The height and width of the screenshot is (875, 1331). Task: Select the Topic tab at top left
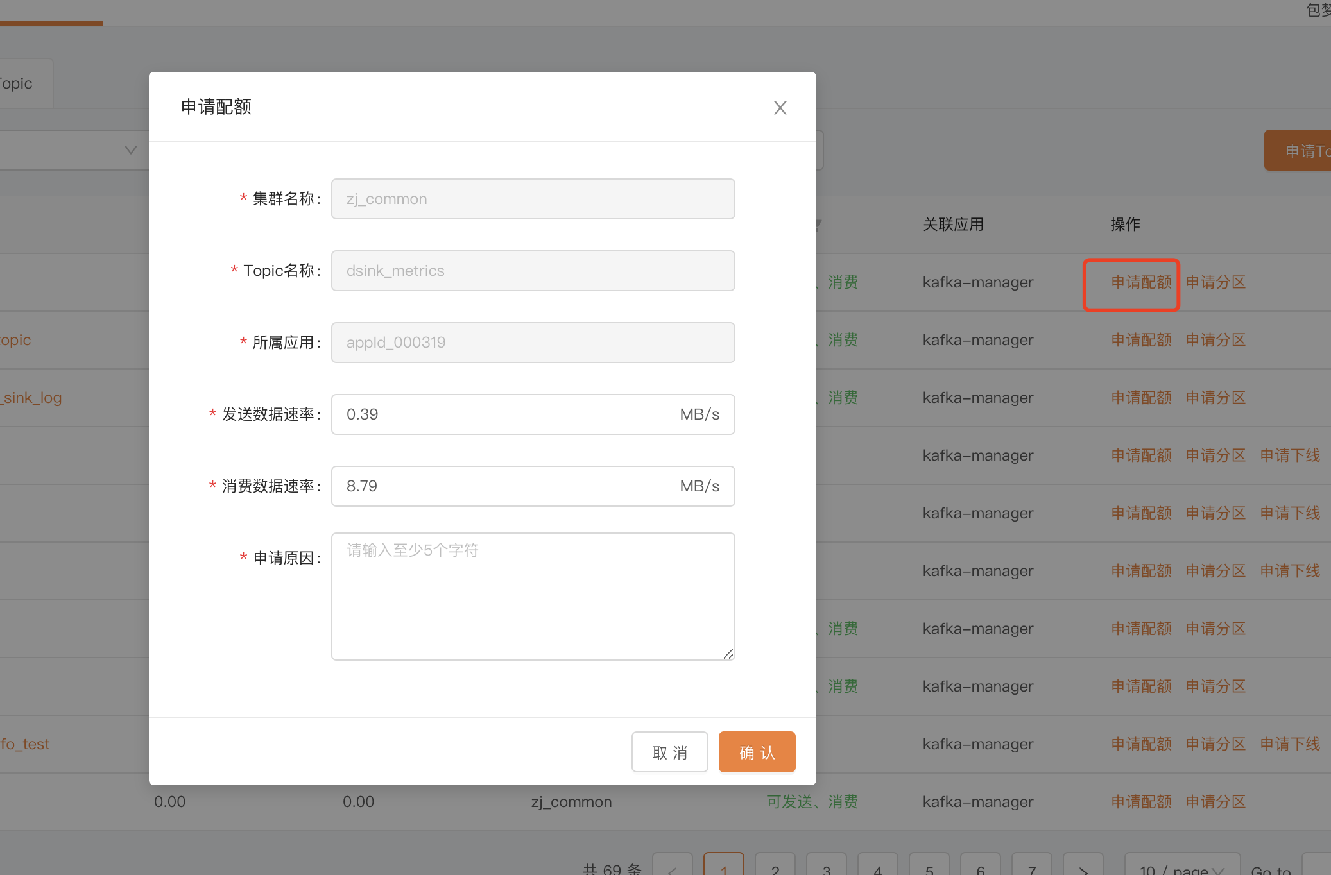tap(19, 83)
